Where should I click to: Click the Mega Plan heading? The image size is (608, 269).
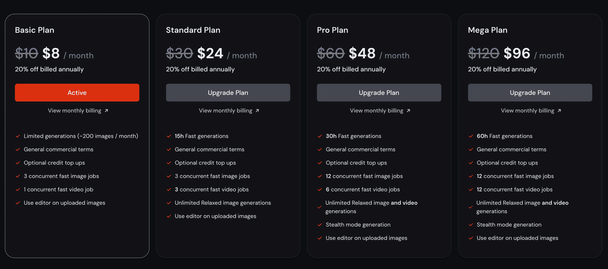point(487,30)
